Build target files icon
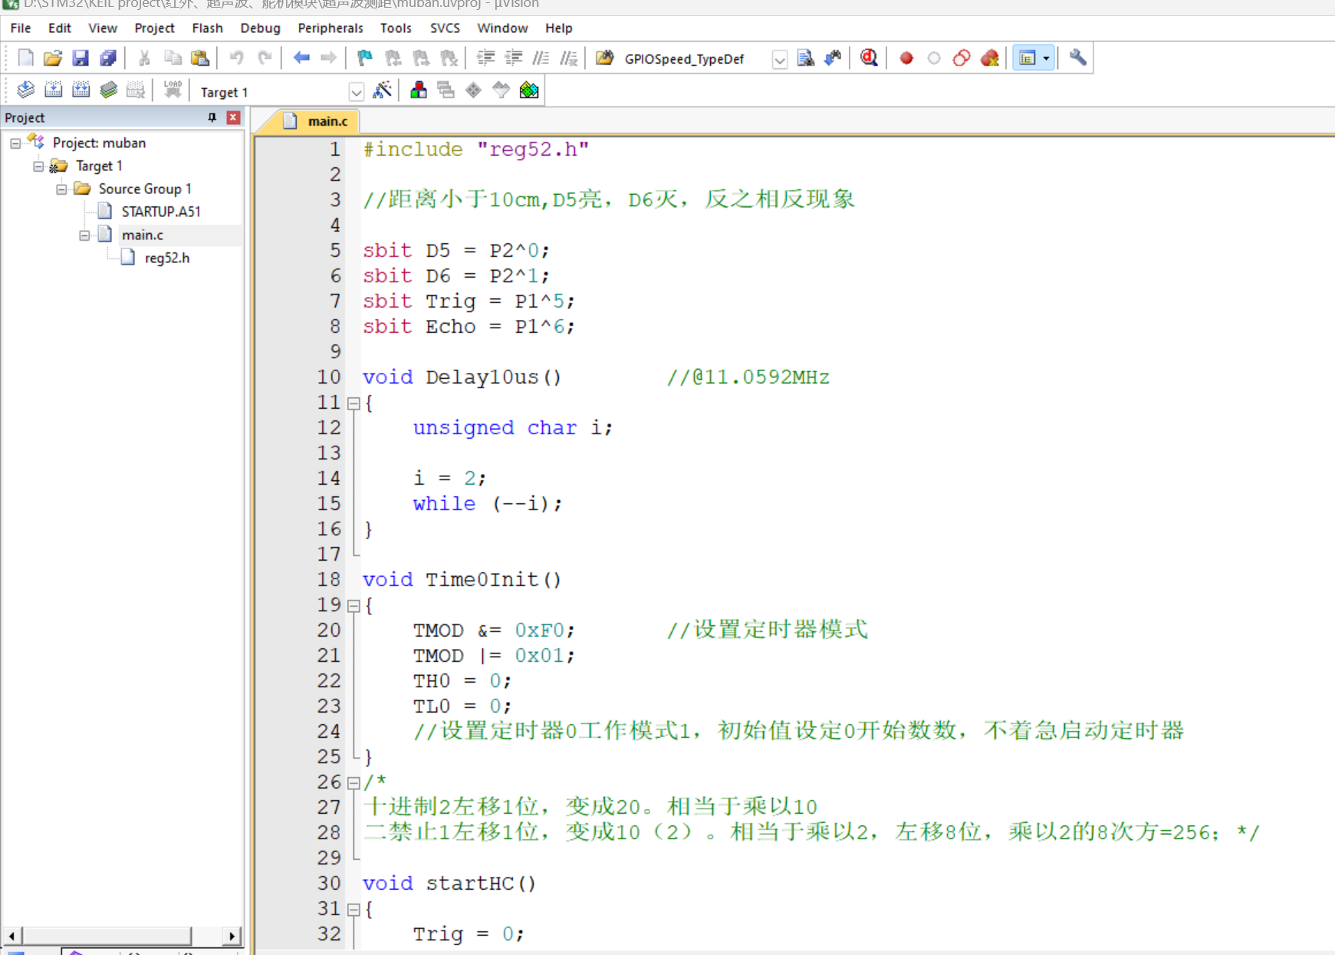 click(x=53, y=91)
